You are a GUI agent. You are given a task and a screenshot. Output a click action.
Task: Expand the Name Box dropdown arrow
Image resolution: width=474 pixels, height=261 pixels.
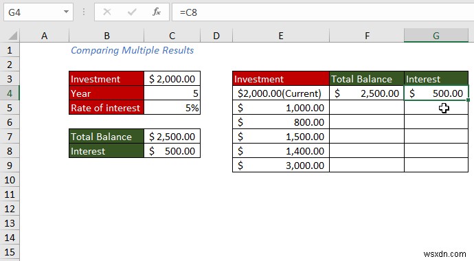pyautogui.click(x=66, y=12)
